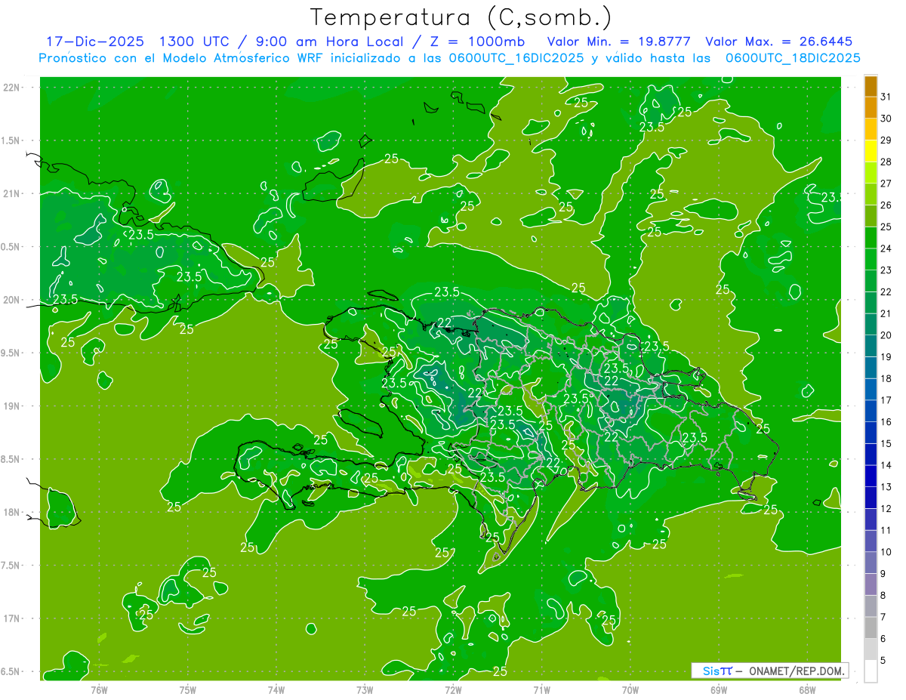Click the '17N' latitude axis label

coord(12,619)
